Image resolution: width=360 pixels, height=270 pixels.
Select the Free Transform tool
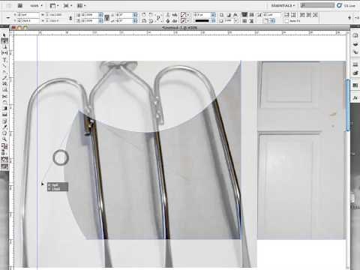tap(4, 103)
